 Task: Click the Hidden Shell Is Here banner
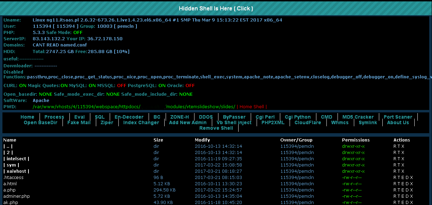pos(216,8)
